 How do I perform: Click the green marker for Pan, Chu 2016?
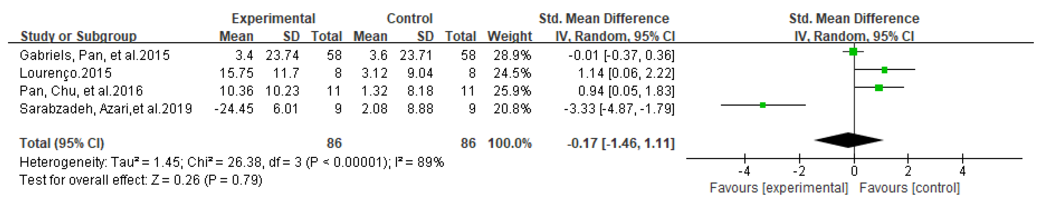pos(879,88)
